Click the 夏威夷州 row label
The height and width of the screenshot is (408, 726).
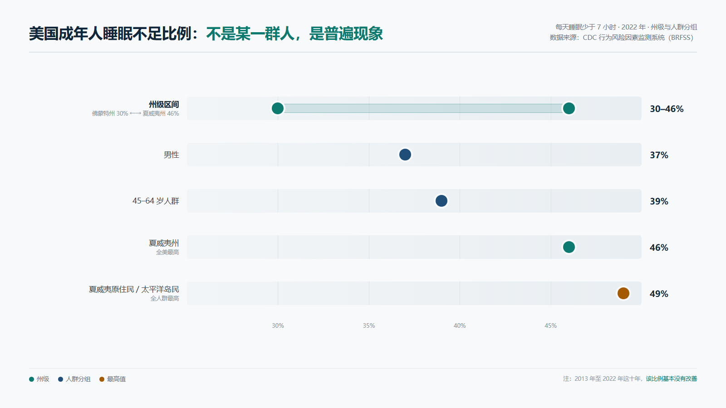click(x=164, y=243)
